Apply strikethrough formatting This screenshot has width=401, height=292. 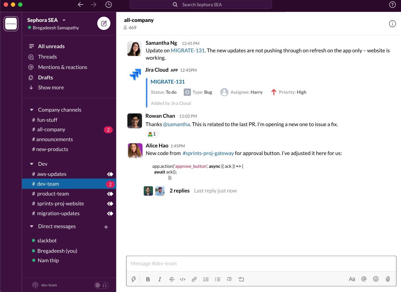tap(172, 279)
